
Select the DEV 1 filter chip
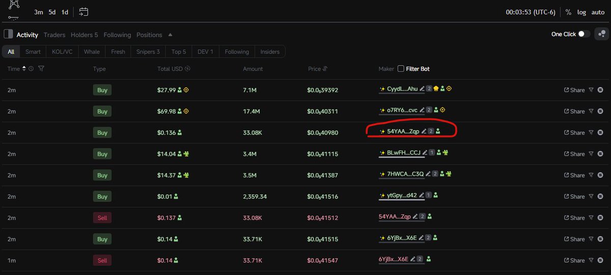pyautogui.click(x=206, y=51)
